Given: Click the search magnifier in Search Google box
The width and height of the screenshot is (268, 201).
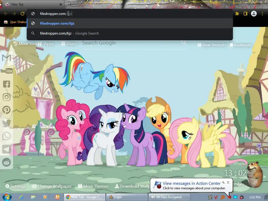Looking at the screenshot, I should coord(184,42).
